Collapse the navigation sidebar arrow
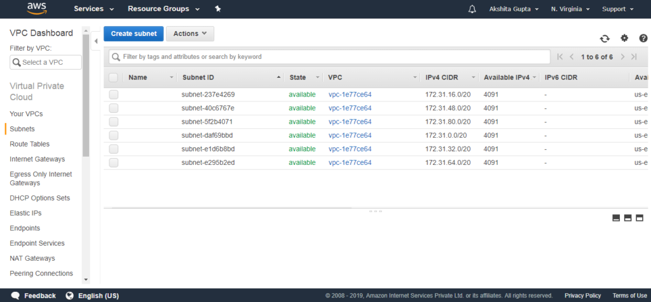The width and height of the screenshot is (651, 302). tap(96, 41)
